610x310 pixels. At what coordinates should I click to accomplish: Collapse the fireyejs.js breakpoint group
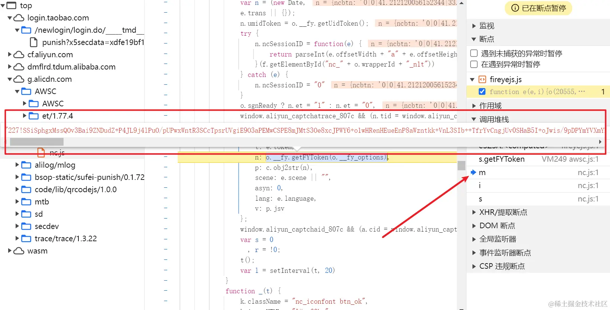[x=472, y=80]
